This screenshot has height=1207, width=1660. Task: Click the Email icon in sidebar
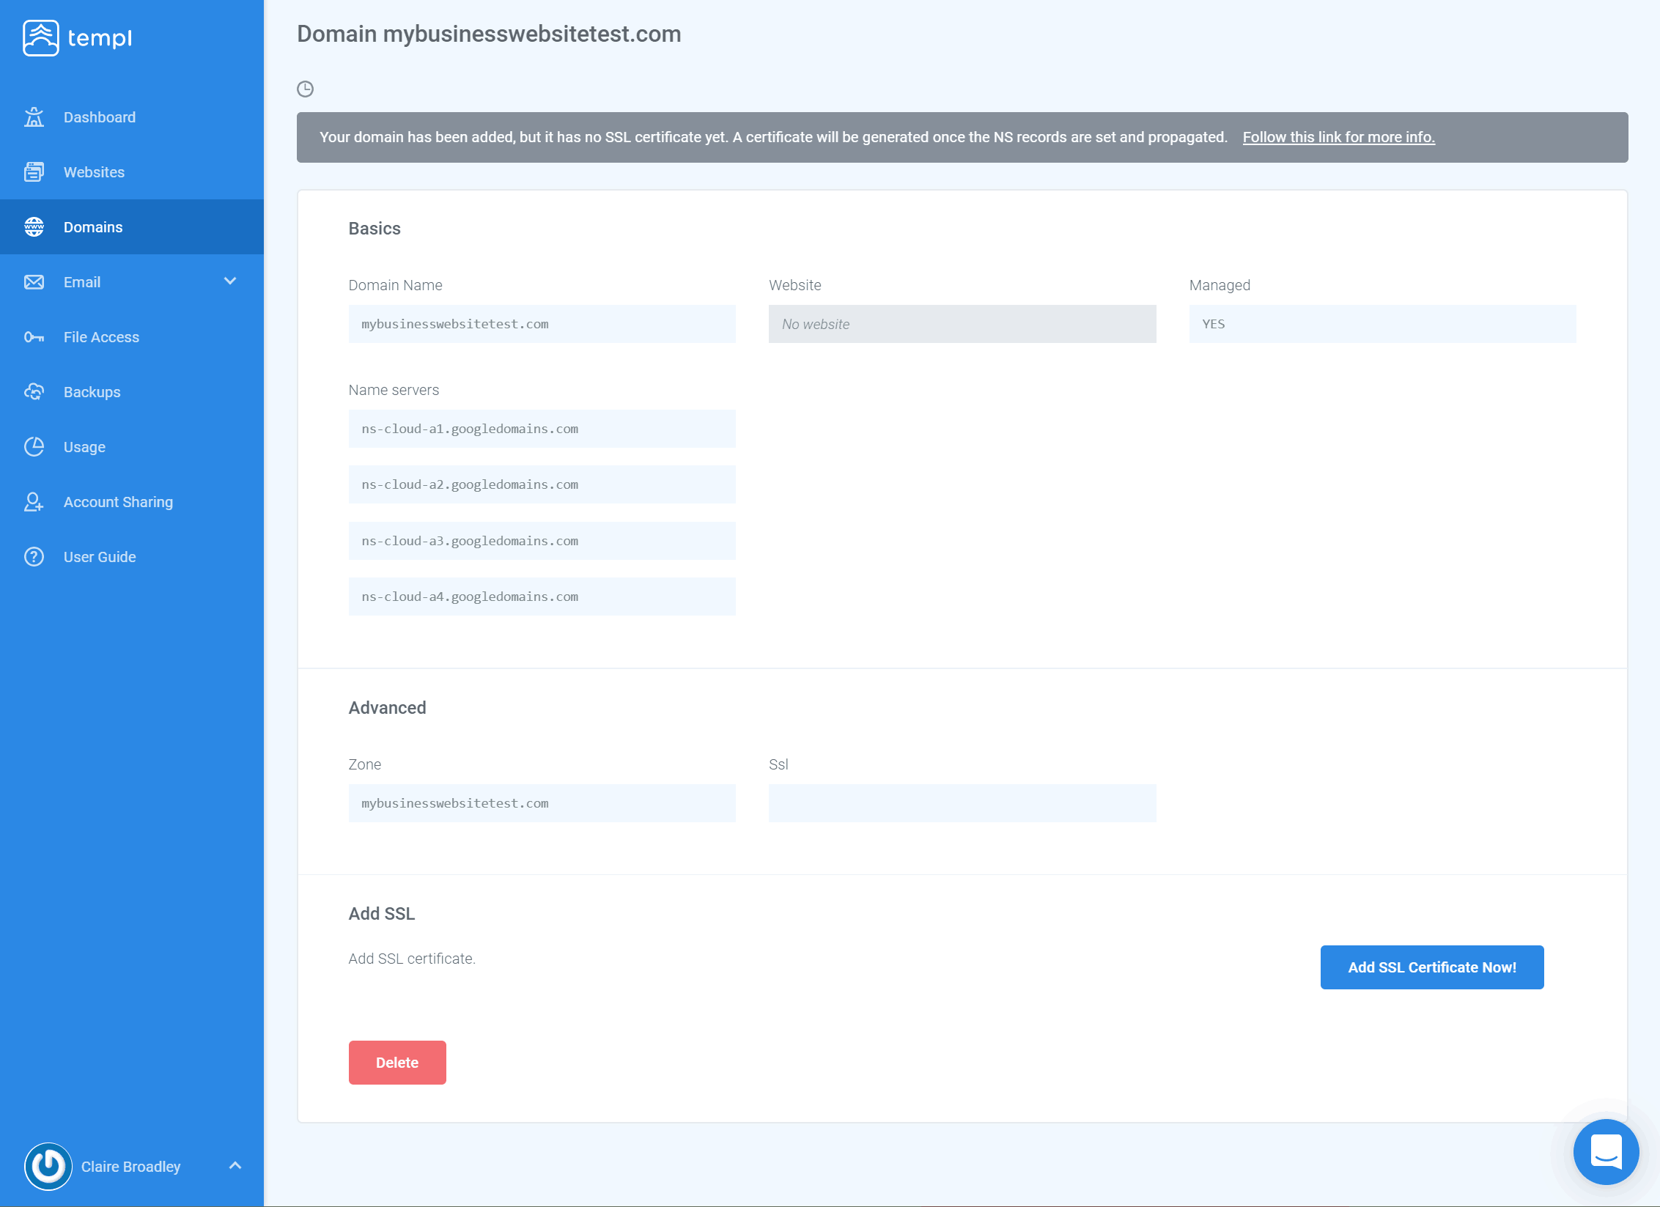[36, 281]
